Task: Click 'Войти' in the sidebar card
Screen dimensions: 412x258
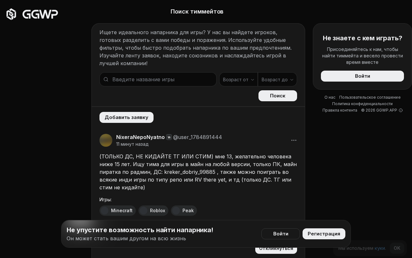Action: pyautogui.click(x=362, y=76)
